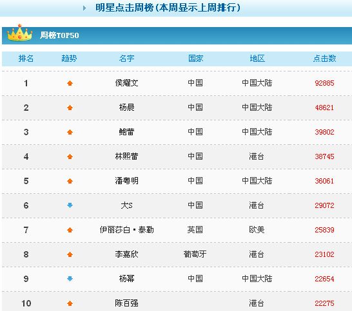The height and width of the screenshot is (311, 352).
Task: Click the click count 22654
Action: pos(324,279)
